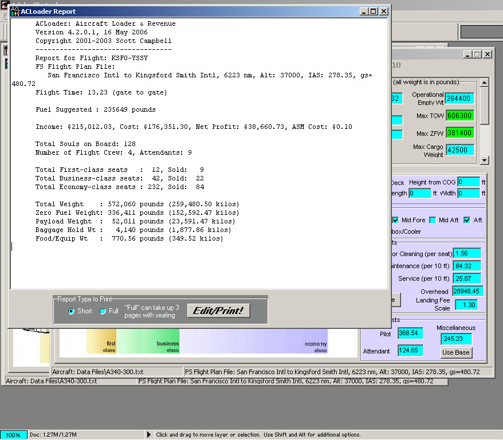The width and height of the screenshot is (503, 440).
Task: Click the Use Base button
Action: click(x=456, y=352)
